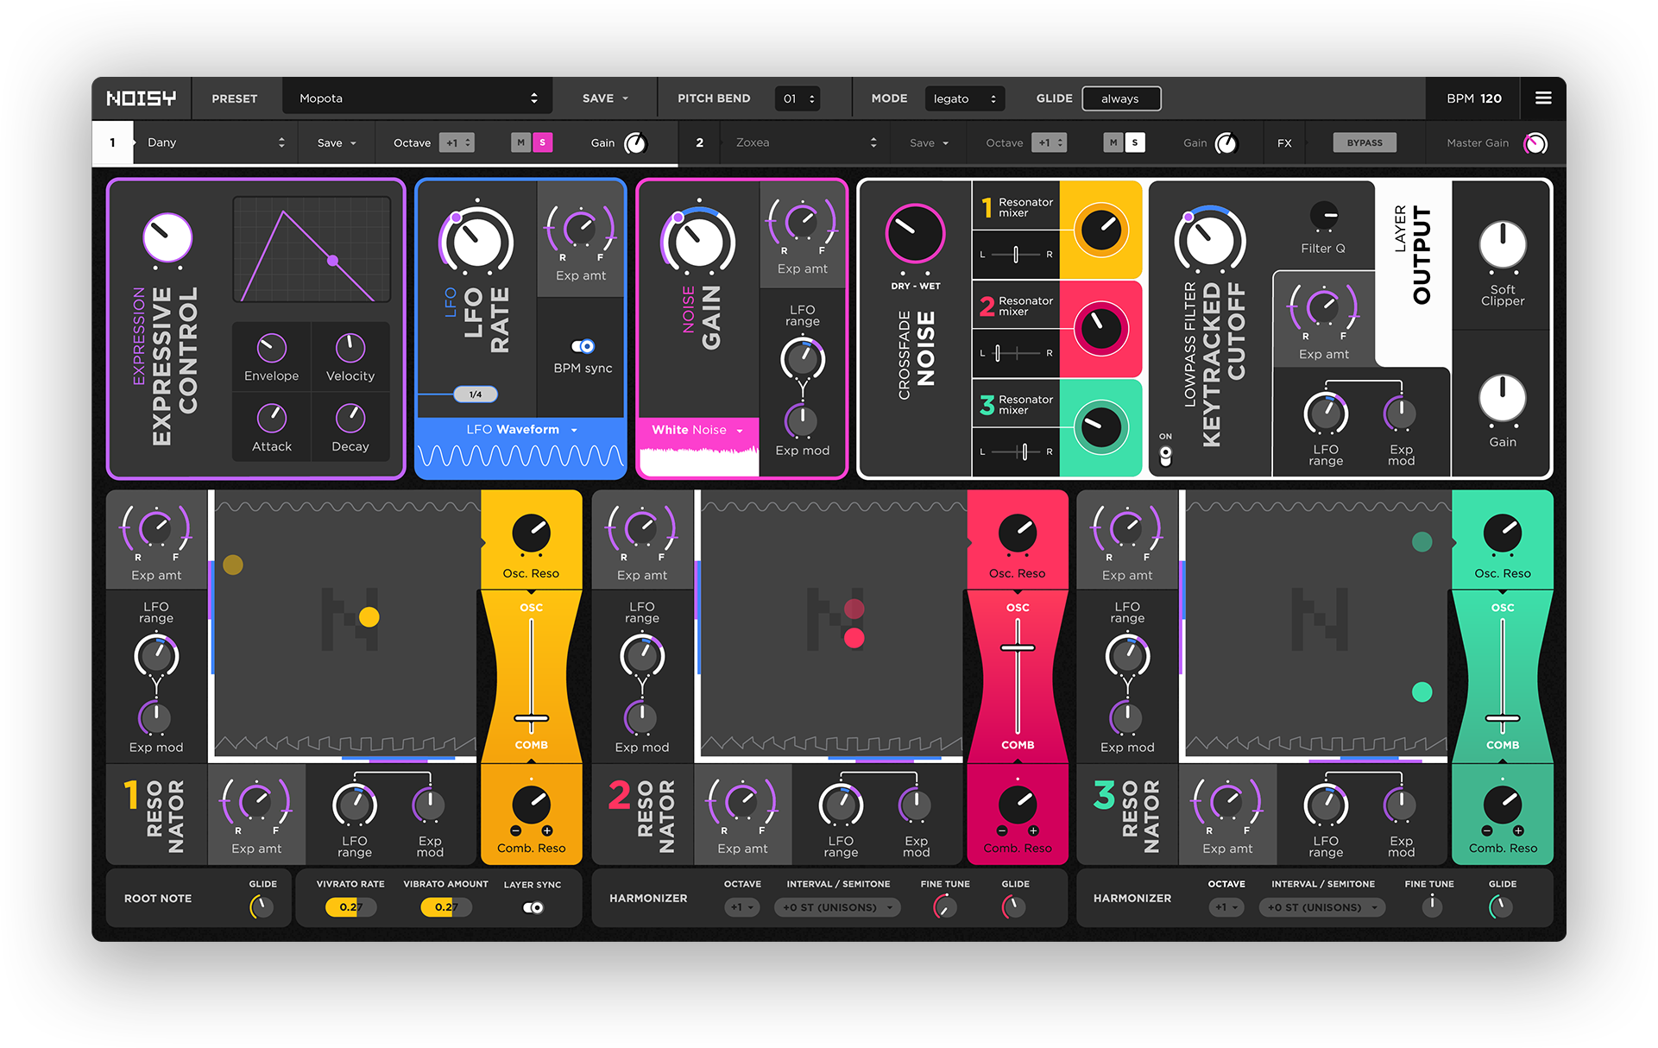Open the FX section
Image resolution: width=1658 pixels, height=1048 pixels.
(1284, 142)
